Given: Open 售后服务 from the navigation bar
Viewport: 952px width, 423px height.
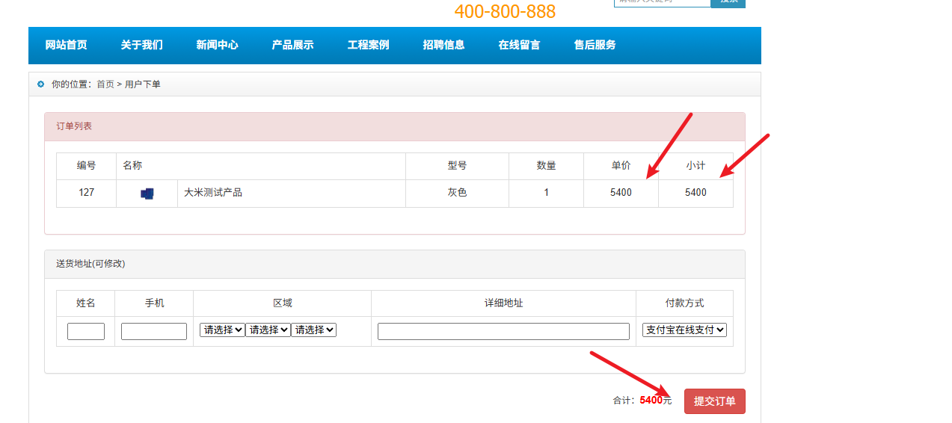Looking at the screenshot, I should pyautogui.click(x=595, y=45).
